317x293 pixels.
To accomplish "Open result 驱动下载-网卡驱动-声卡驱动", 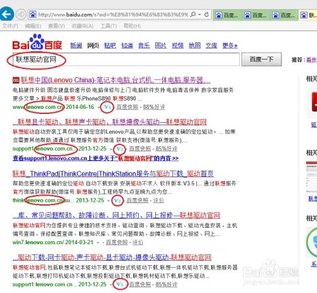I will coord(112,258).
